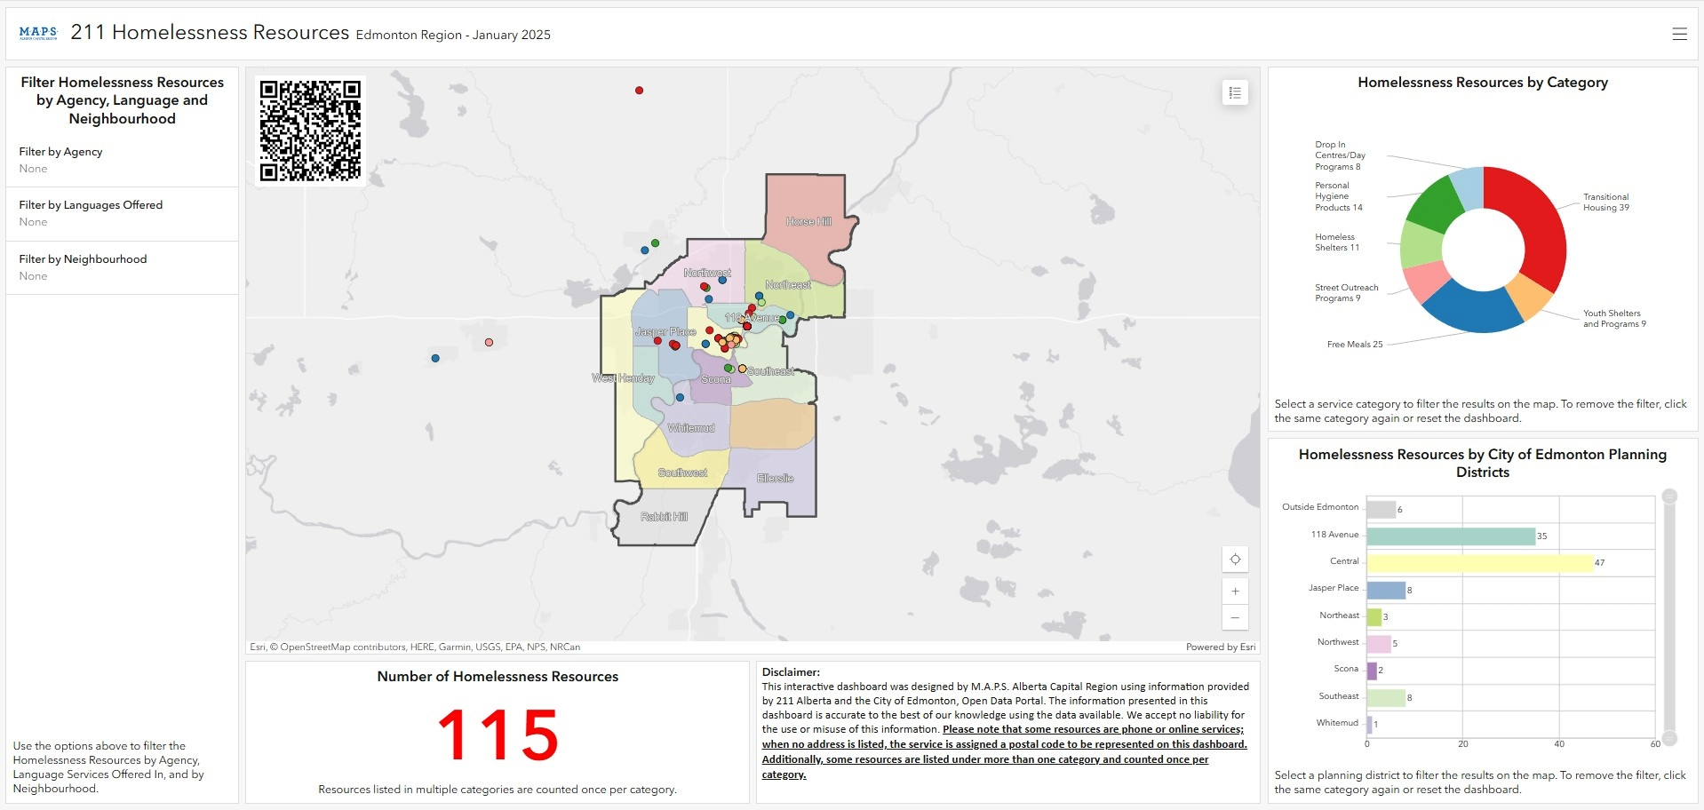Open the map legend list button

pyautogui.click(x=1235, y=92)
